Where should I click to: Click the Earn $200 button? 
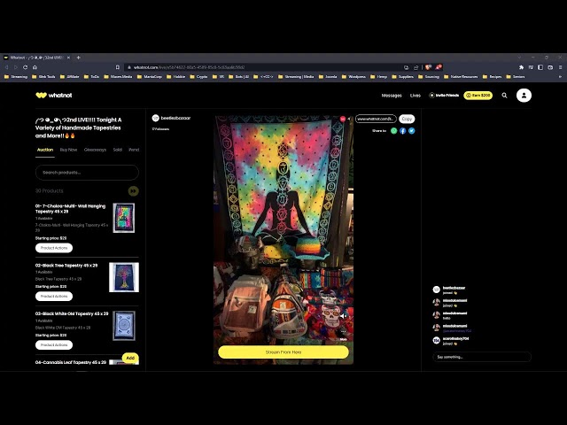pos(478,96)
